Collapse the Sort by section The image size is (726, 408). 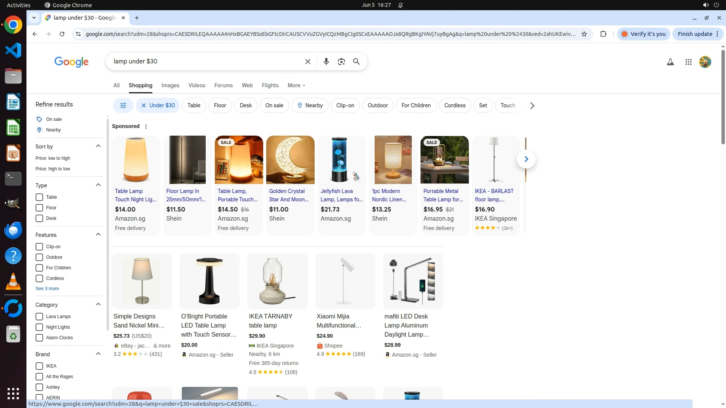pyautogui.click(x=98, y=146)
